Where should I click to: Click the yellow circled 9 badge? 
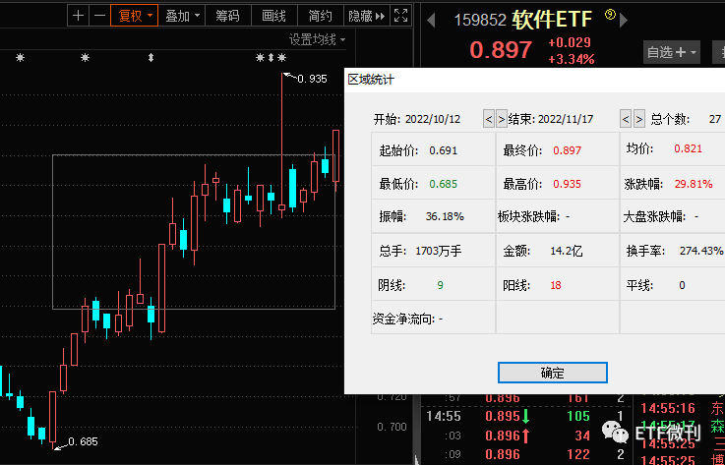(x=610, y=16)
